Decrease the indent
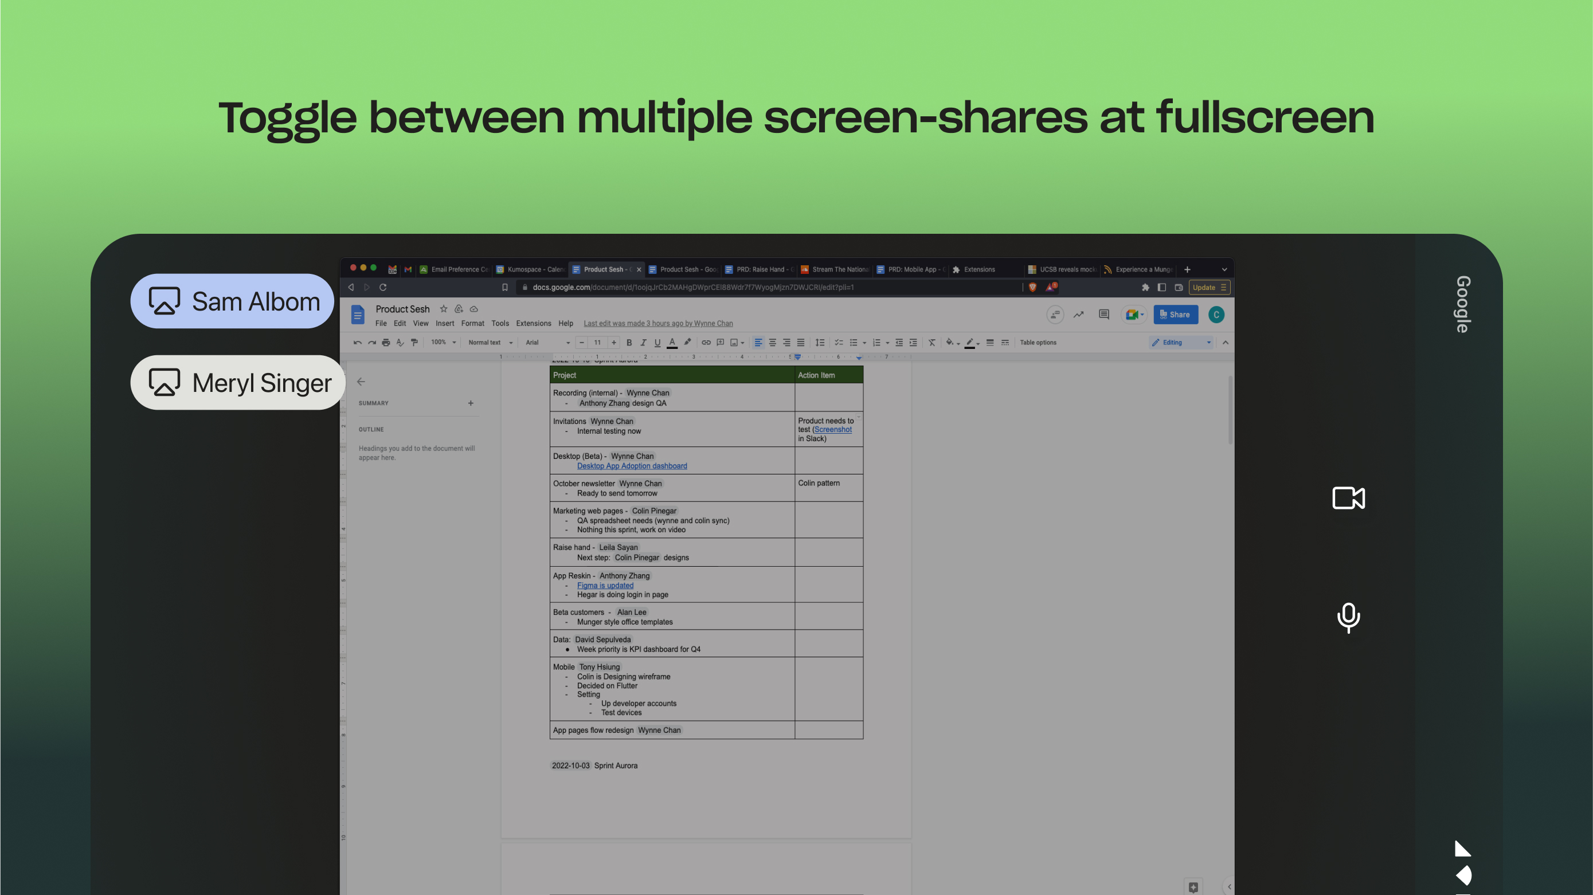This screenshot has height=895, width=1593. point(899,343)
